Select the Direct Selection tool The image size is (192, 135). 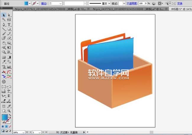tap(9, 15)
